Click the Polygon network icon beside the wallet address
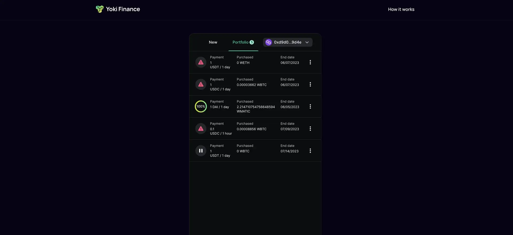 point(269,42)
